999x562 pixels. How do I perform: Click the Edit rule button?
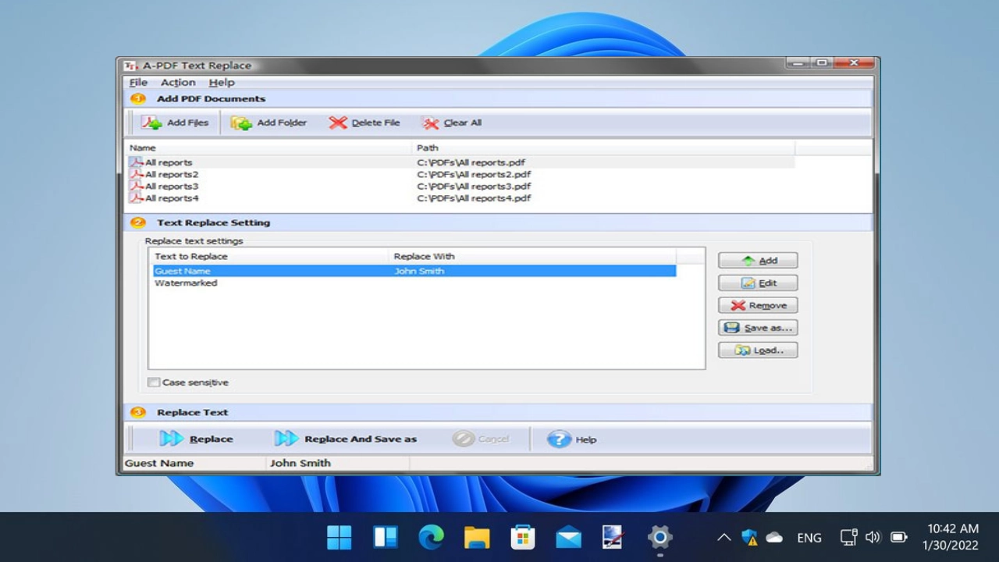point(758,283)
